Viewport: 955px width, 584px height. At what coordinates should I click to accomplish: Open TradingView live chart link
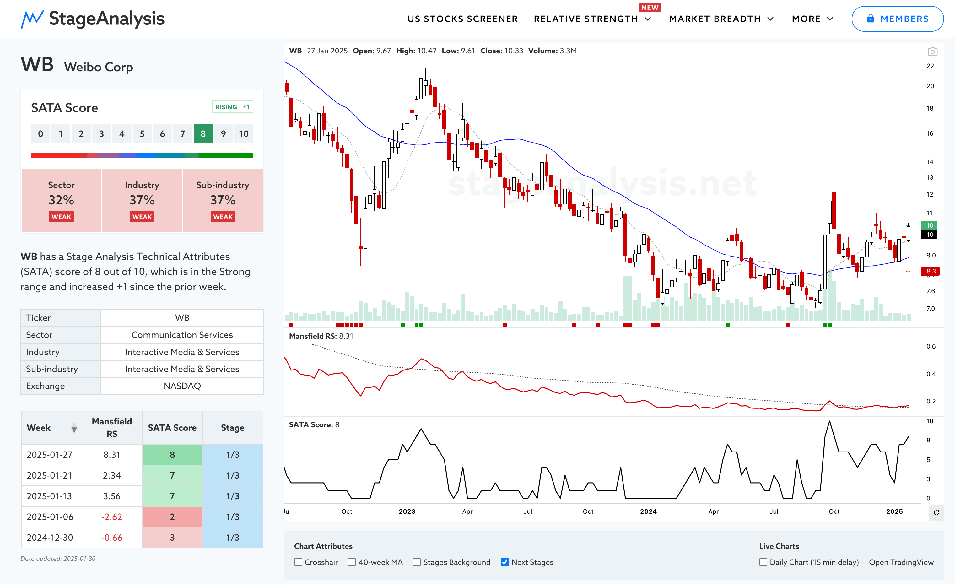pyautogui.click(x=901, y=562)
